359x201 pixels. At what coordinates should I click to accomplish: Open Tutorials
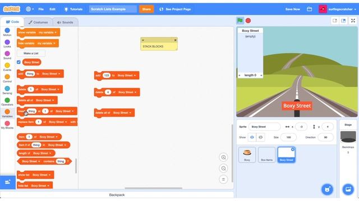73,9
